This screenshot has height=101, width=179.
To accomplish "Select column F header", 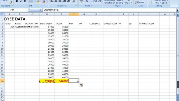I will [74, 14].
